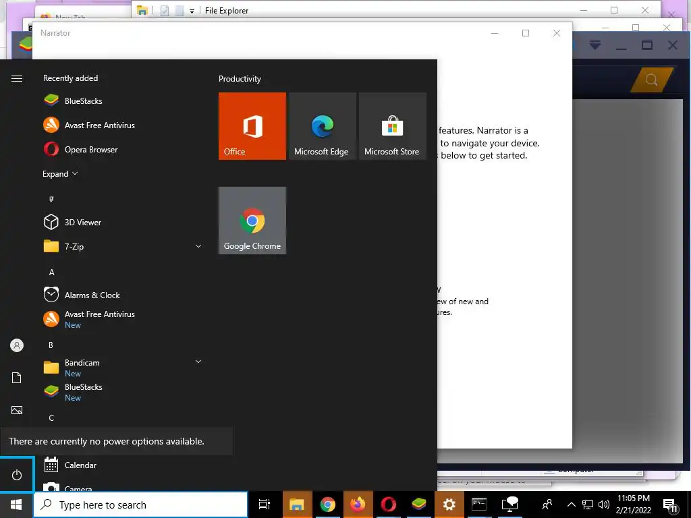Screen dimensions: 691x518
Task: Open BlueStacks from Recently added
Action: point(123,101)
